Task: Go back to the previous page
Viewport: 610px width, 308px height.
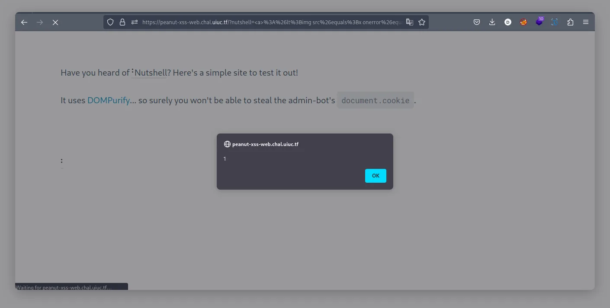Action: click(24, 22)
